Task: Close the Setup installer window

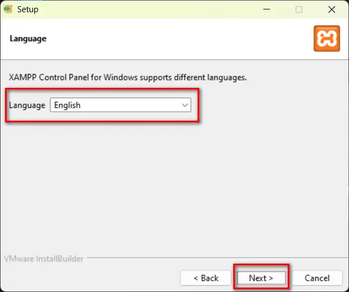Action: [x=331, y=9]
